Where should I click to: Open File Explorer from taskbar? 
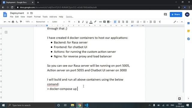[72, 105]
